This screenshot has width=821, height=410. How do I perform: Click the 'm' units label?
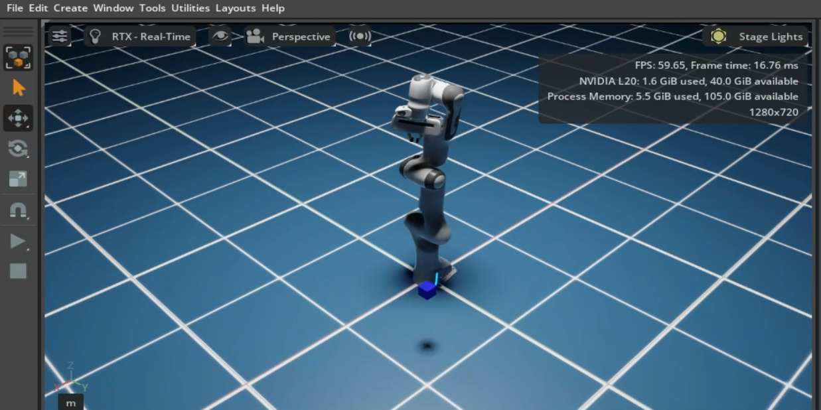click(x=70, y=403)
